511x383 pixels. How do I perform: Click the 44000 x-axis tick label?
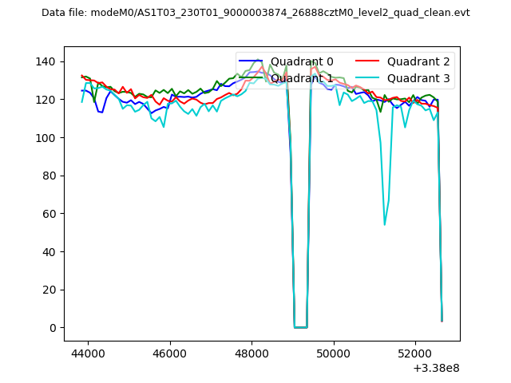pos(87,353)
